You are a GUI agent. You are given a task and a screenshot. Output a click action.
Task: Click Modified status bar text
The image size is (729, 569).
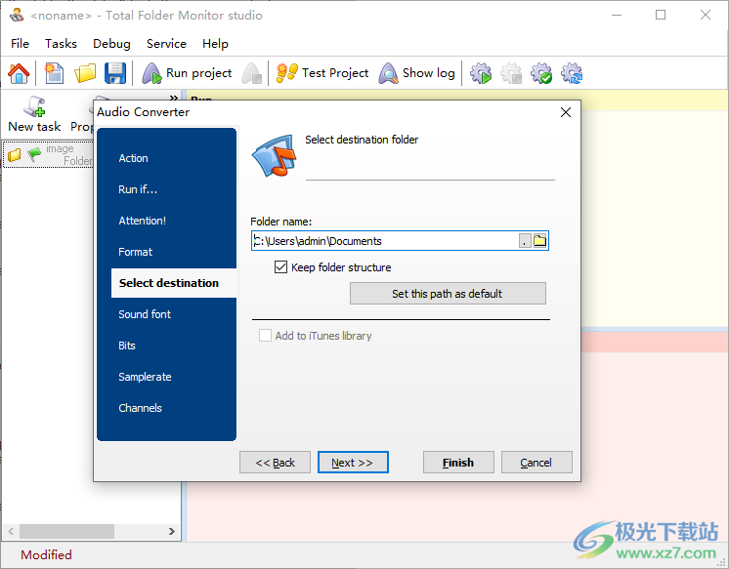pyautogui.click(x=46, y=554)
